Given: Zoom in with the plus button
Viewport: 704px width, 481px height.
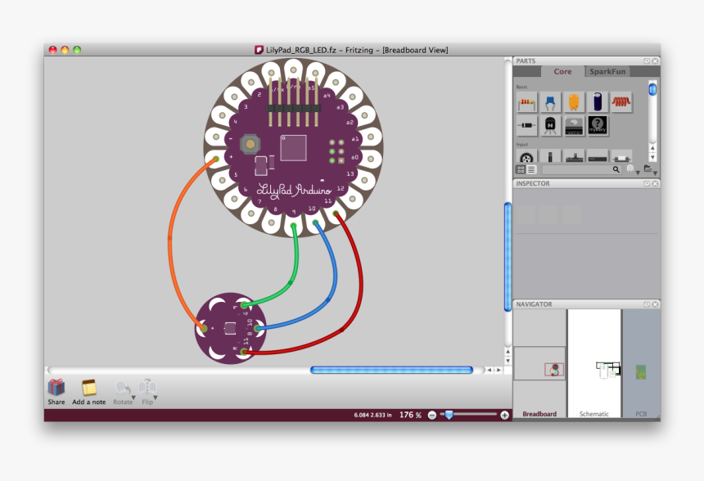Looking at the screenshot, I should 504,415.
